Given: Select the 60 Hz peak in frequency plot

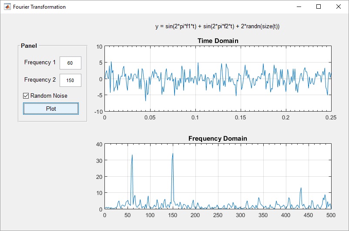Looking at the screenshot, I should coord(132,155).
